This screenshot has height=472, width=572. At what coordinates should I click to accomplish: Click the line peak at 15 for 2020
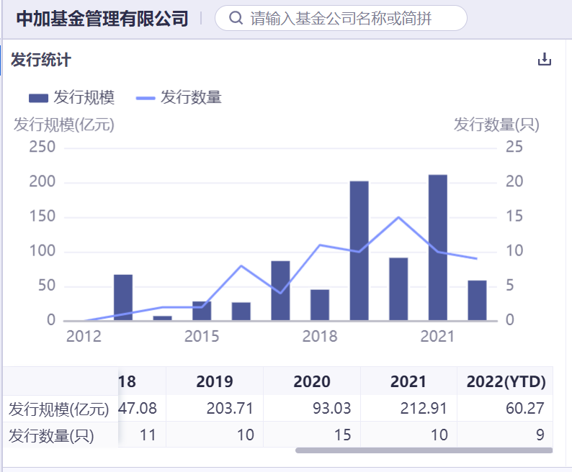coord(398,217)
